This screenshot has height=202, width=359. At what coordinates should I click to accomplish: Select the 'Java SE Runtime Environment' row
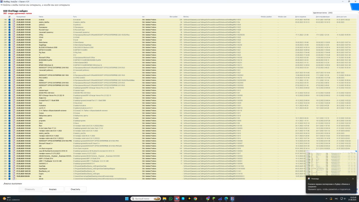click(x=178, y=151)
